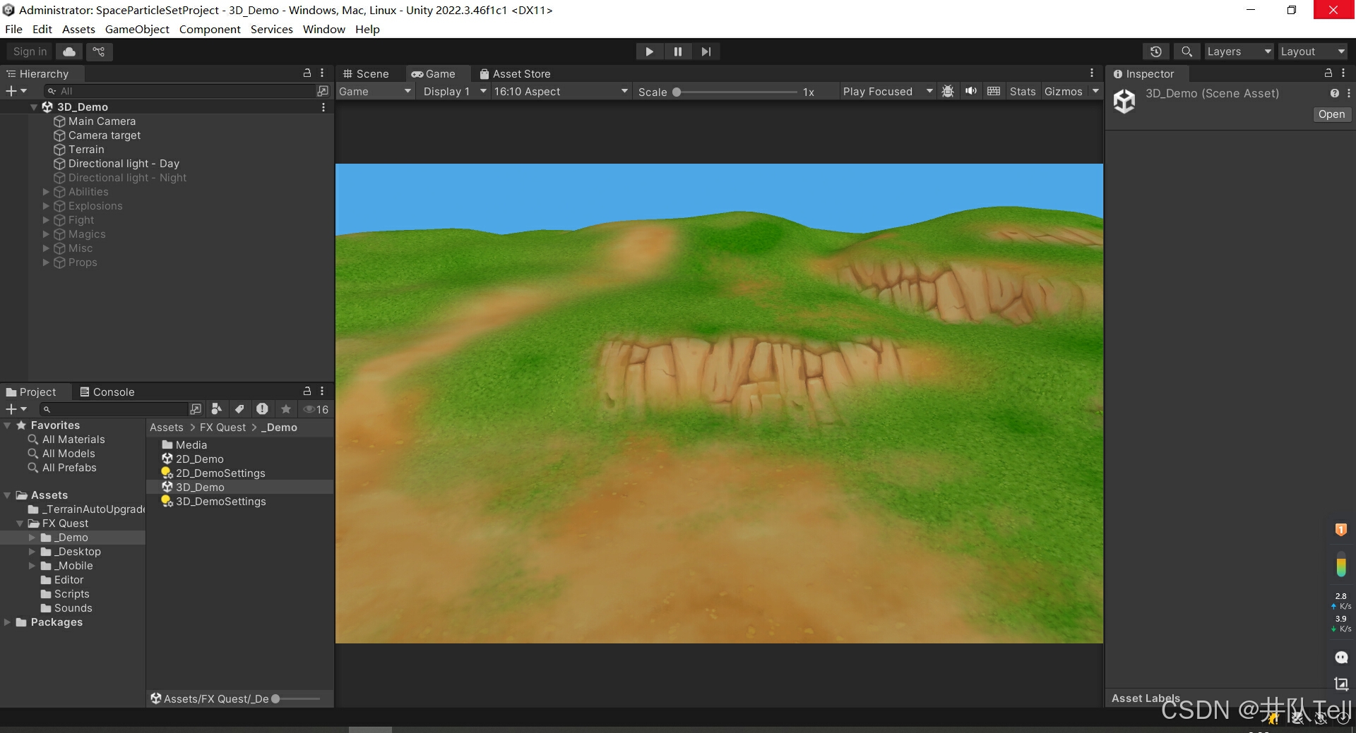Toggle the Project panel lock icon

(307, 391)
